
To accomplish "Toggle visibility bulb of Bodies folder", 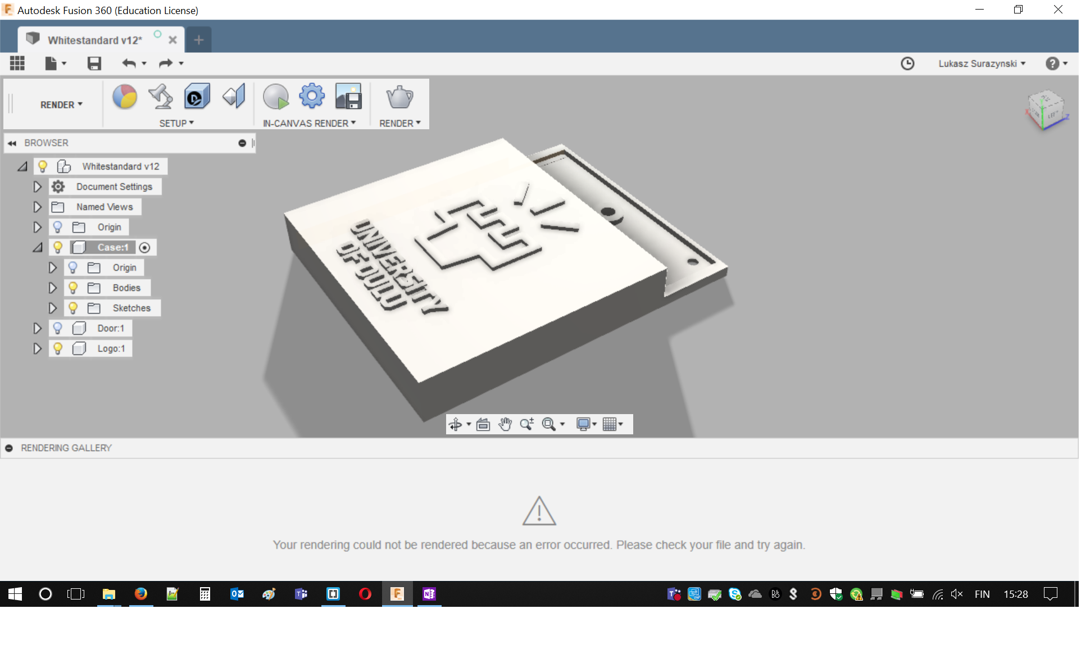I will pyautogui.click(x=72, y=288).
